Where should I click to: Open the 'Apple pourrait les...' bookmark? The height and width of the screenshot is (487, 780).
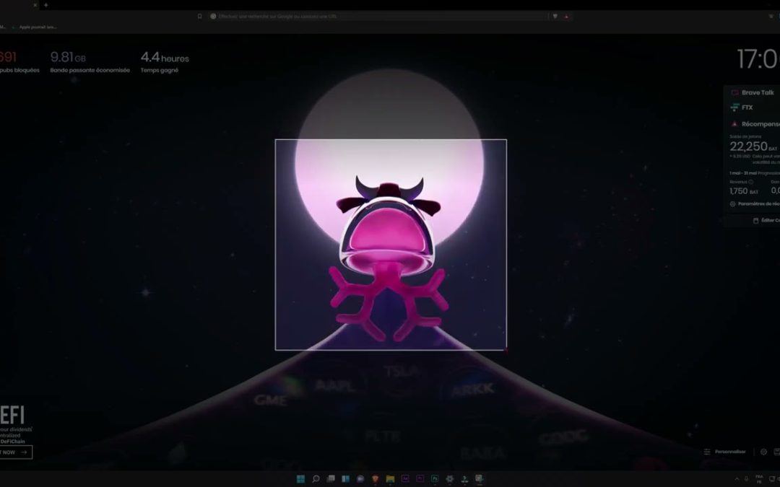(x=35, y=27)
